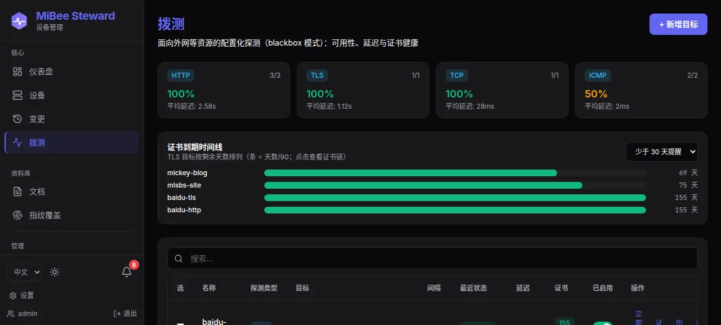Open 设置 settings at sidebar bottom
The image size is (721, 325).
click(22, 295)
